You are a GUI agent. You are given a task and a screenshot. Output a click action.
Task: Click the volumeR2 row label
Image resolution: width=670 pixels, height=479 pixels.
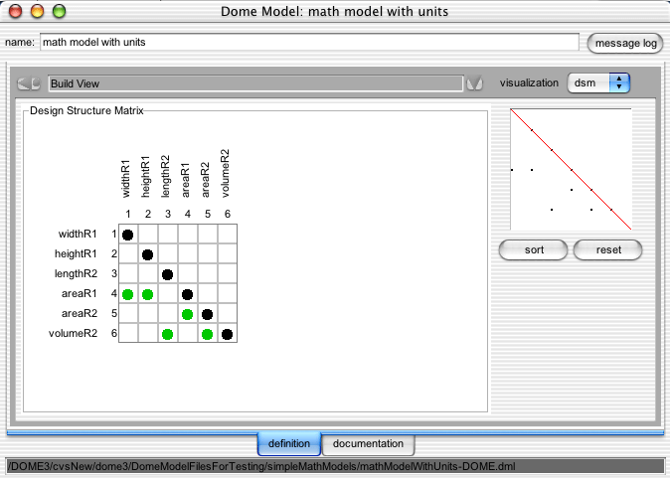(x=73, y=333)
